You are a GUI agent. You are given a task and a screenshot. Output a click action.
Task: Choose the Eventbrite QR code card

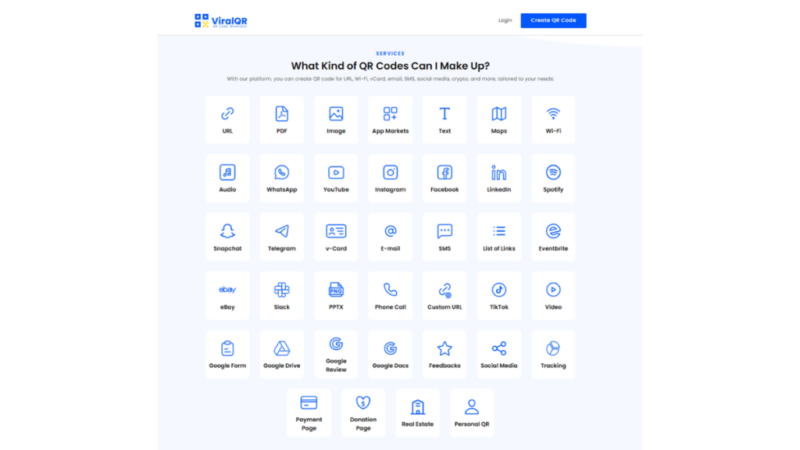(553, 237)
